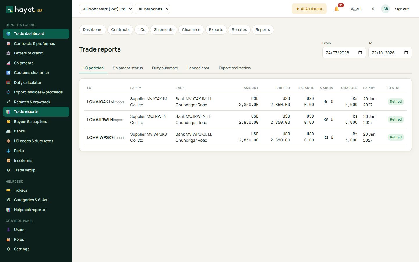The width and height of the screenshot is (419, 262).
Task: Click Retired status badge for LCMVJIRWLN
Action: point(396,119)
